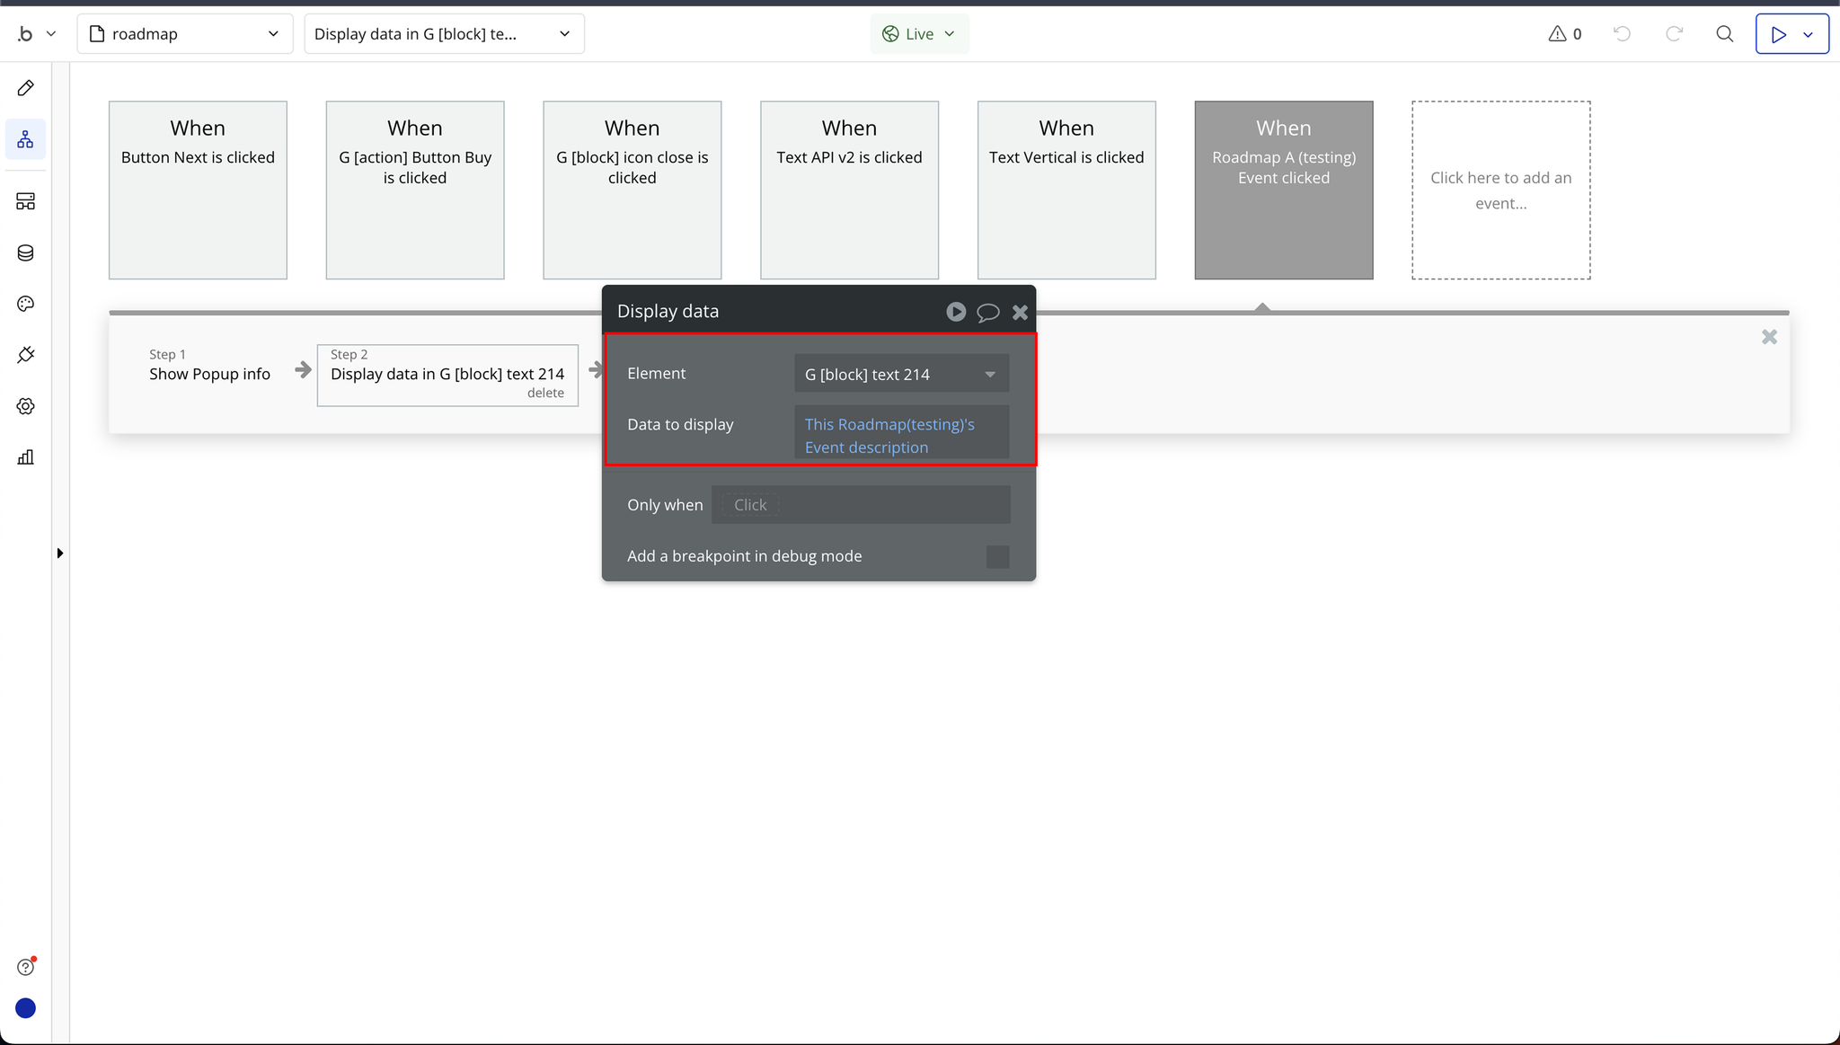
Task: Open the Logs bar chart icon
Action: (25, 457)
